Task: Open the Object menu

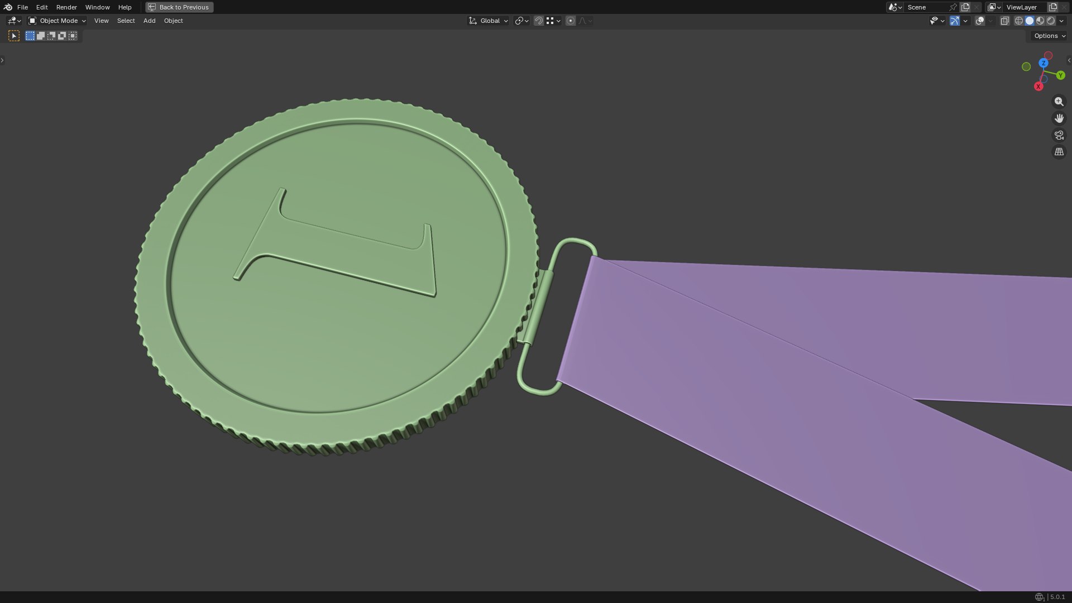Action: pos(173,21)
